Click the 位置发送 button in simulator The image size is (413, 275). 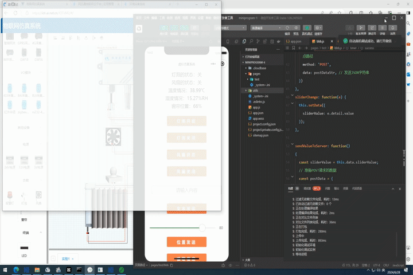tap(186, 242)
